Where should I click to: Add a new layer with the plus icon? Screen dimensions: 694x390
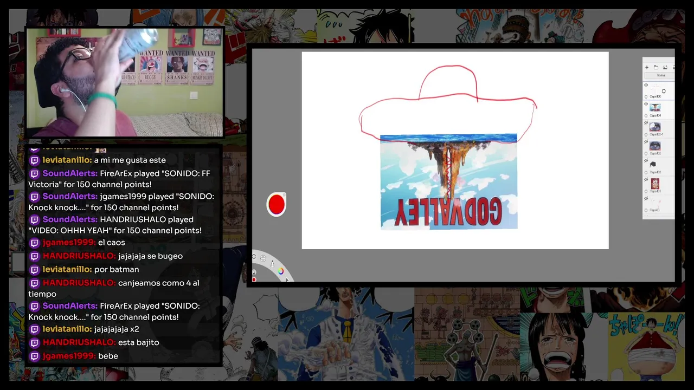point(647,67)
